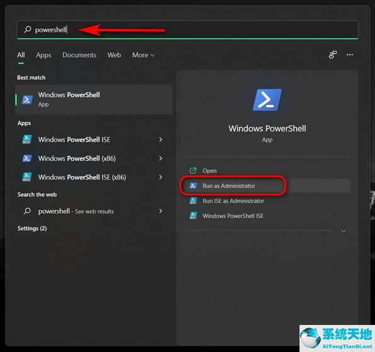
Task: Click Open in the details pane
Action: point(267,170)
